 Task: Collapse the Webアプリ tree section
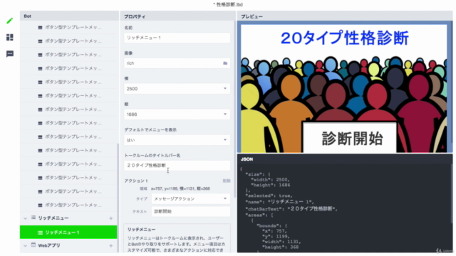(26, 246)
